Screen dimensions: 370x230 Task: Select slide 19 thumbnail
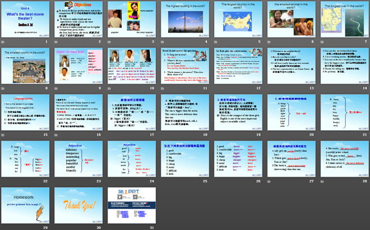[x=238, y=112]
